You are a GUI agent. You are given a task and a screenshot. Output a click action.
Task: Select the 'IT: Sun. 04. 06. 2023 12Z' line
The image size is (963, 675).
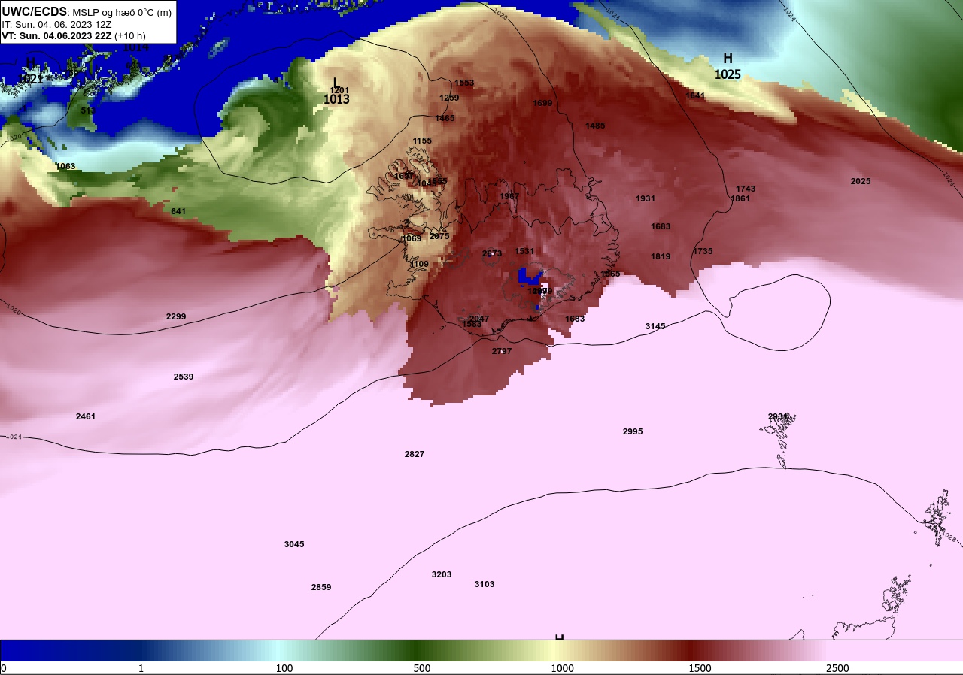click(x=55, y=24)
